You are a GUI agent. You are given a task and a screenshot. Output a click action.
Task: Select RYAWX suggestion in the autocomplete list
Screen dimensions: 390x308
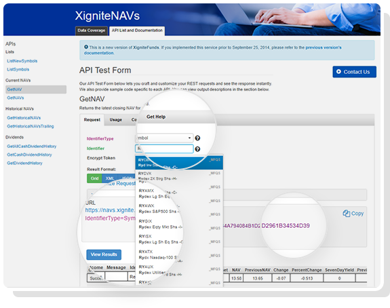179,208
